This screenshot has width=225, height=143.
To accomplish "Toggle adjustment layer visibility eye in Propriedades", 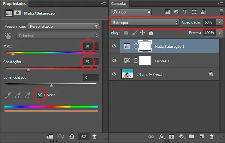I will coord(84,136).
